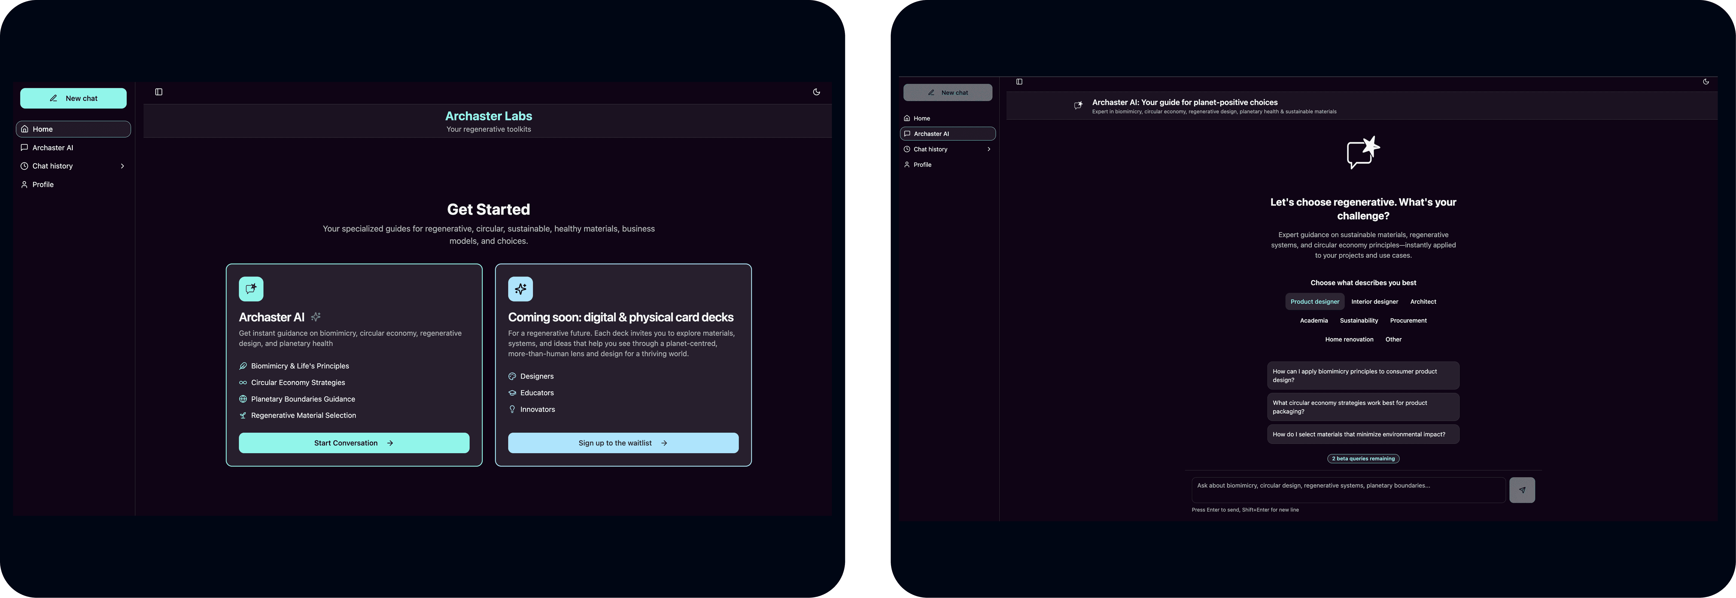1736x598 pixels.
Task: Click 'Archaster AI: Your guide for planet-positive choices' title
Action: tap(1185, 102)
